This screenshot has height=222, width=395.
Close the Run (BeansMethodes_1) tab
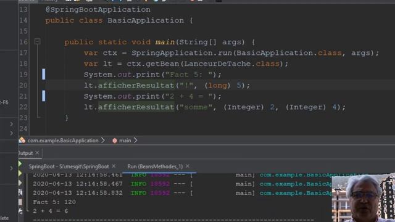click(x=188, y=166)
